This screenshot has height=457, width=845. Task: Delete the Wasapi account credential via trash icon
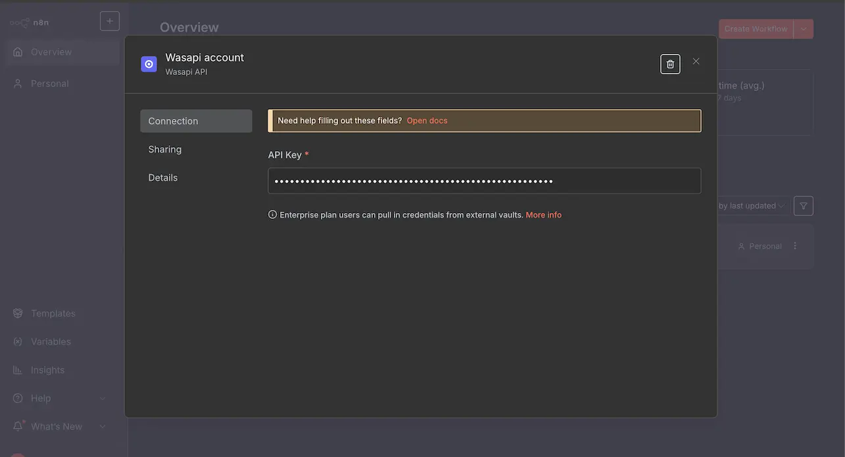(670, 64)
